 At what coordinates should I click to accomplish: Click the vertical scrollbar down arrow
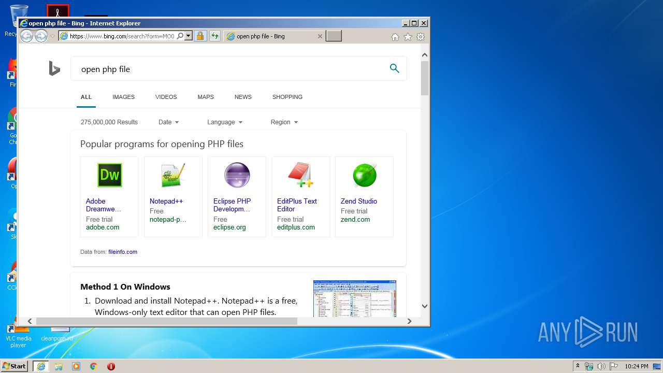click(425, 306)
